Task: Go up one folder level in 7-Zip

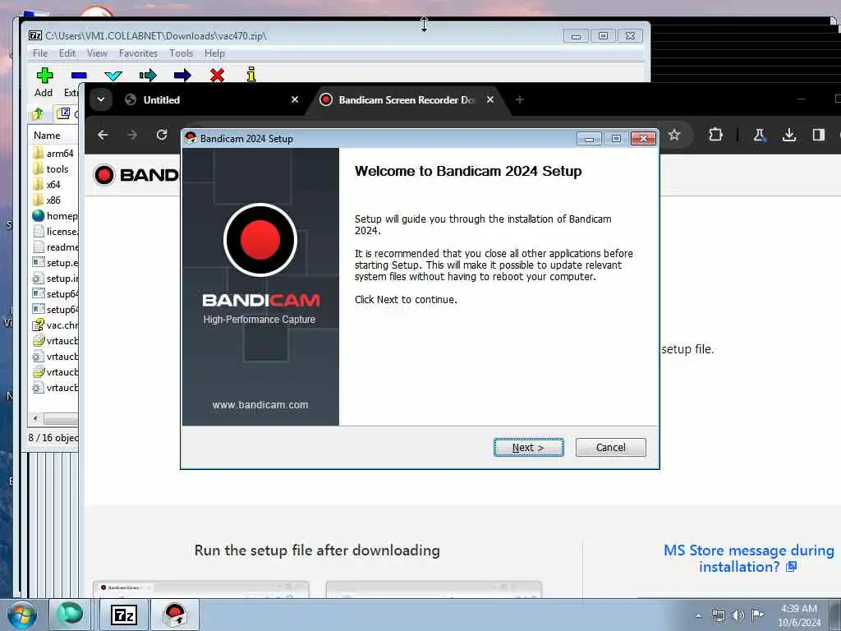Action: 38,113
